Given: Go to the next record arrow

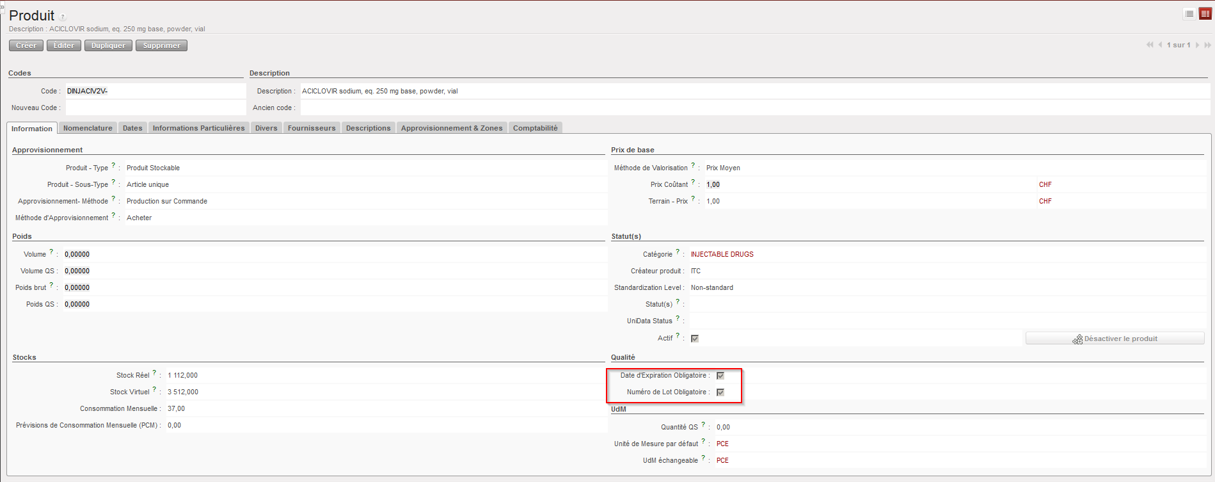Looking at the screenshot, I should (x=1197, y=45).
